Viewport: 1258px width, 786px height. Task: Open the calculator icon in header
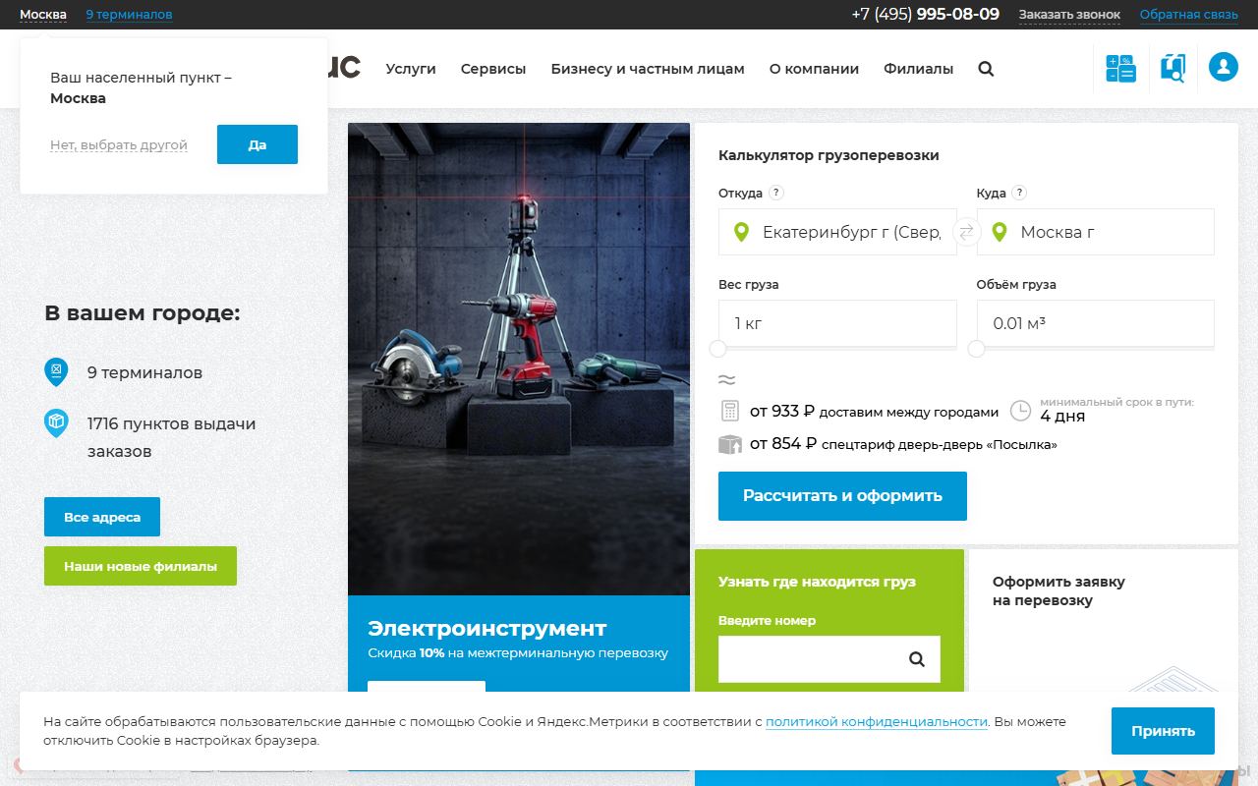[x=1120, y=68]
